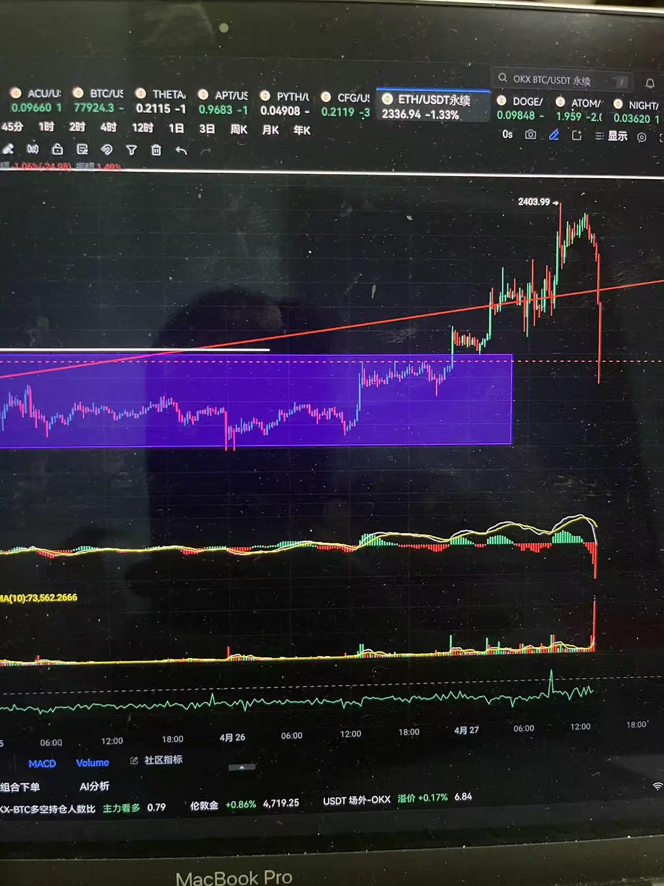Select the 月K monthly timeframe
Screen dimensions: 664x886
(x=271, y=130)
